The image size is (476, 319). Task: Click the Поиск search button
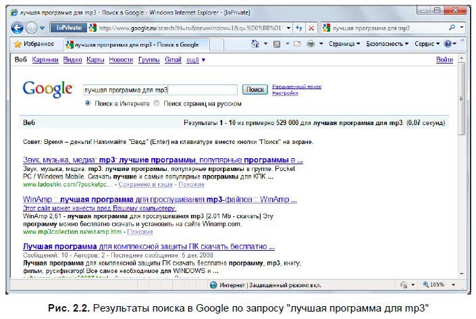[x=254, y=89]
